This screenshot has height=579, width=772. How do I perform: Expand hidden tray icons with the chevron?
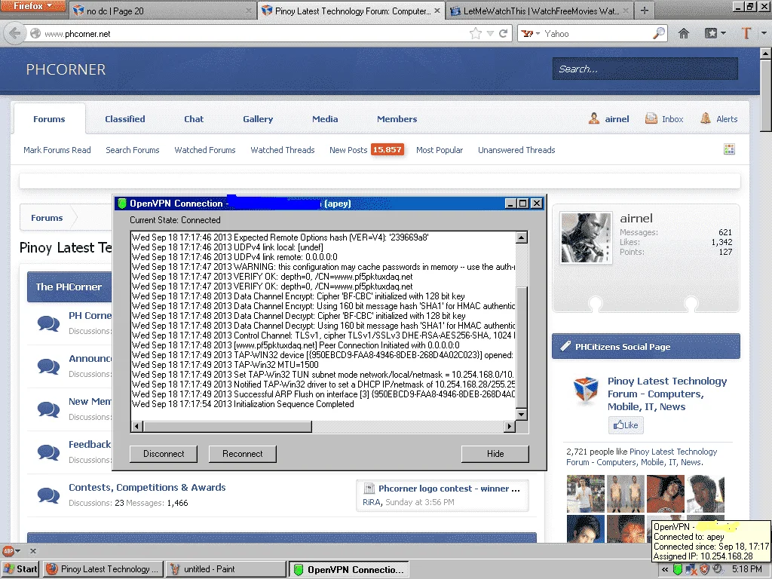[x=665, y=569]
